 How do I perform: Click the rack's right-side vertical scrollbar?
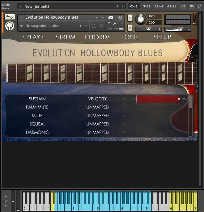coord(200,99)
